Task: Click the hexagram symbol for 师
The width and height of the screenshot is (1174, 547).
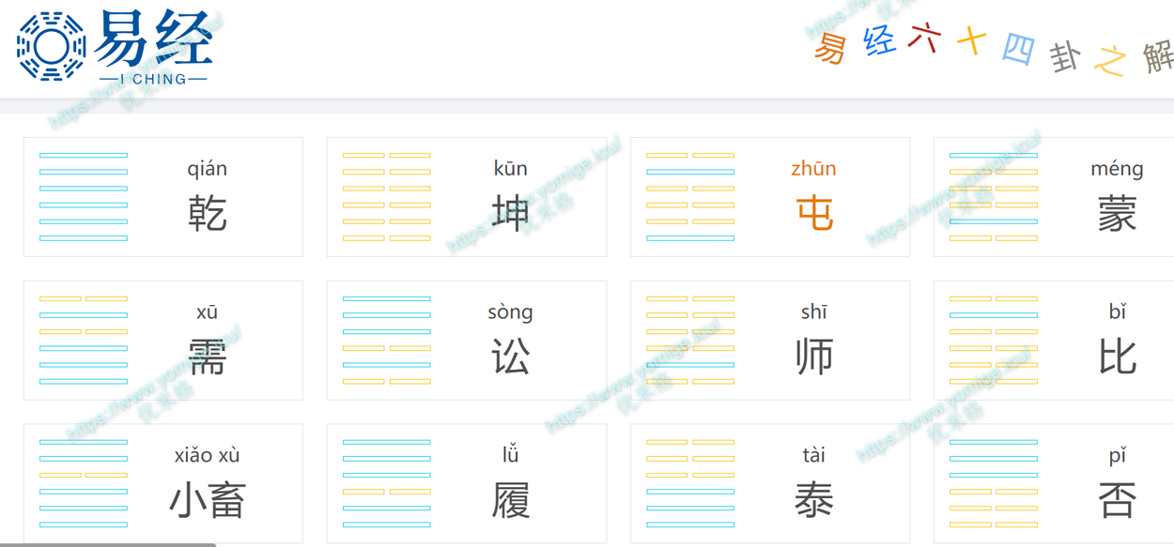Action: 690,340
